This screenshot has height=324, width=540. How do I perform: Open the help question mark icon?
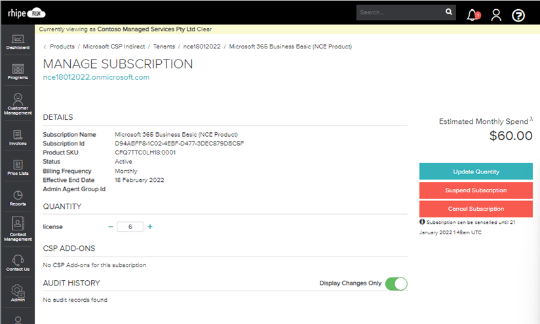coord(518,15)
